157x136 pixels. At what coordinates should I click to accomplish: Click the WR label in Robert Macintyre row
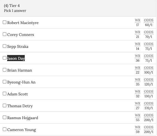[137, 20]
